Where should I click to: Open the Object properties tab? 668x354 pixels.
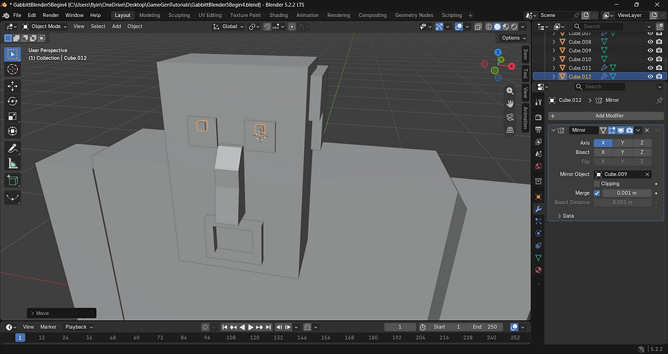(x=538, y=197)
